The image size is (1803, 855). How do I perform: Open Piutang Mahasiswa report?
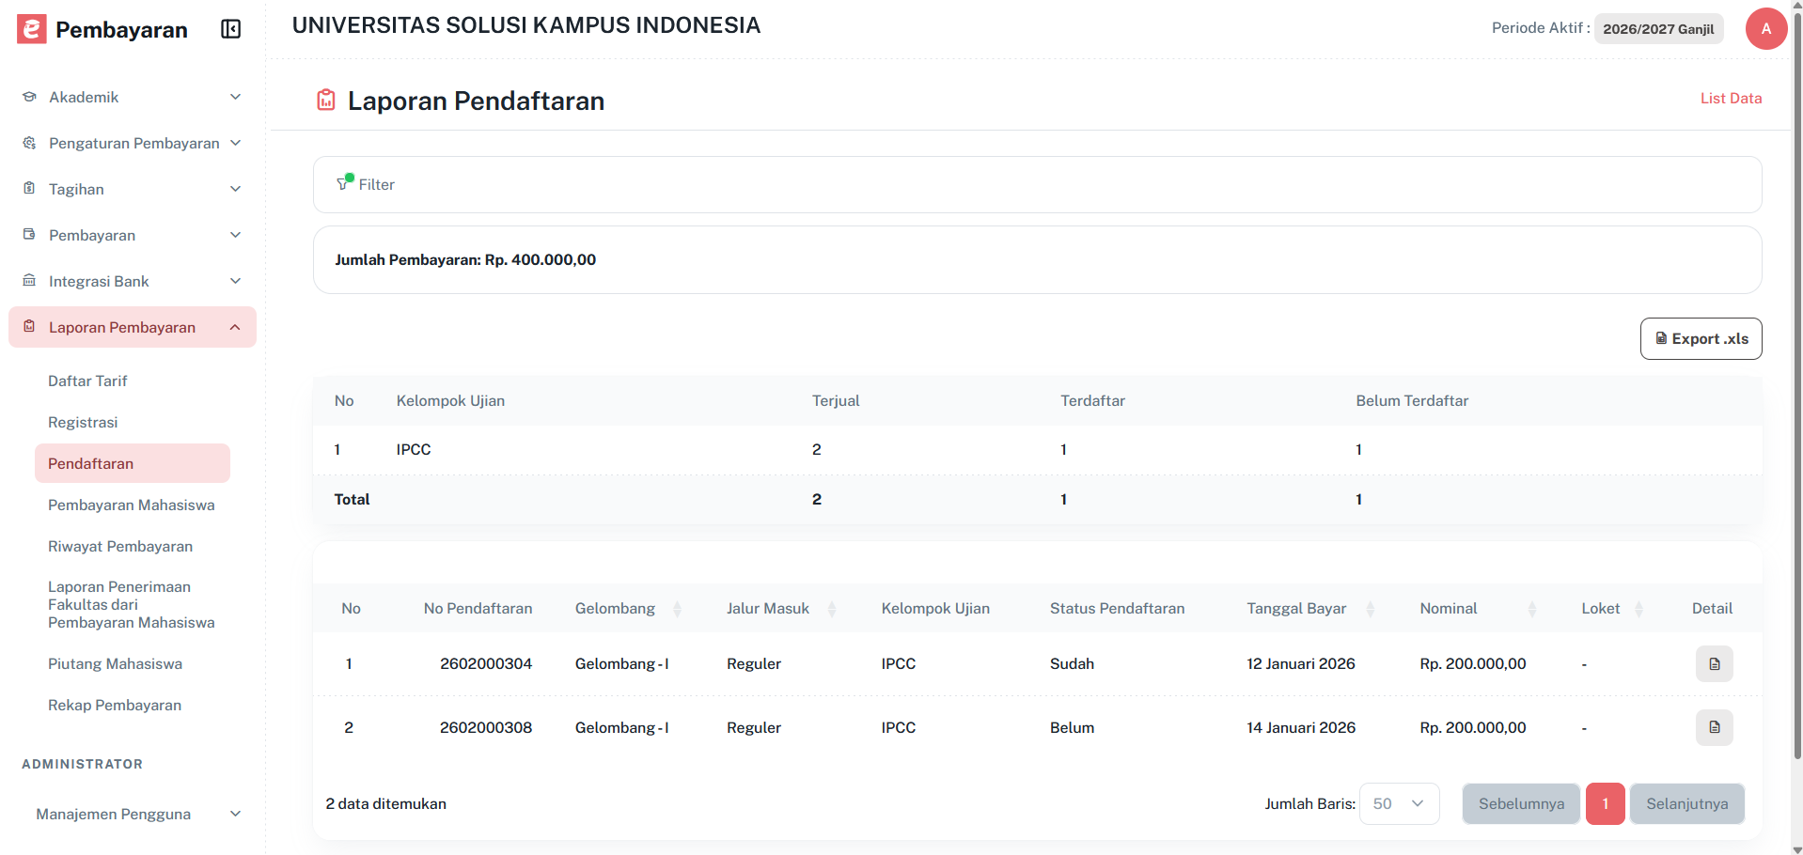click(115, 663)
